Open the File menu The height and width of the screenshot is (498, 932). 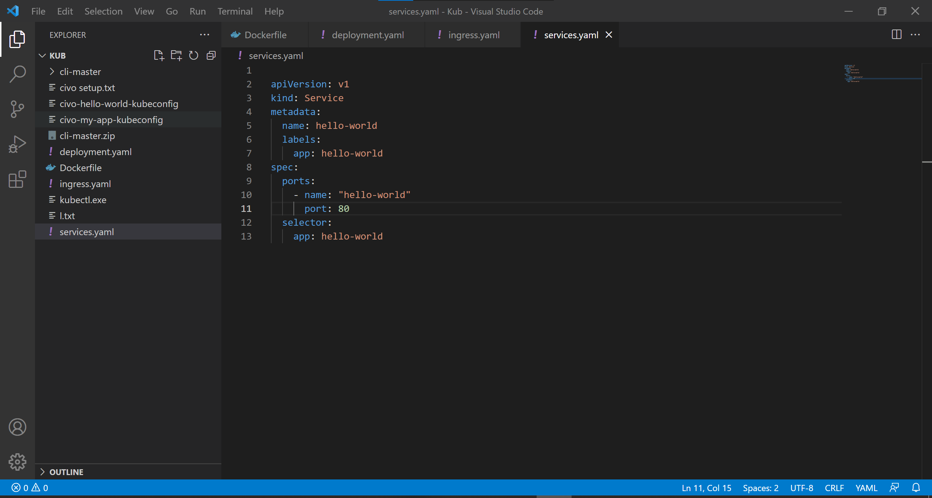(38, 11)
